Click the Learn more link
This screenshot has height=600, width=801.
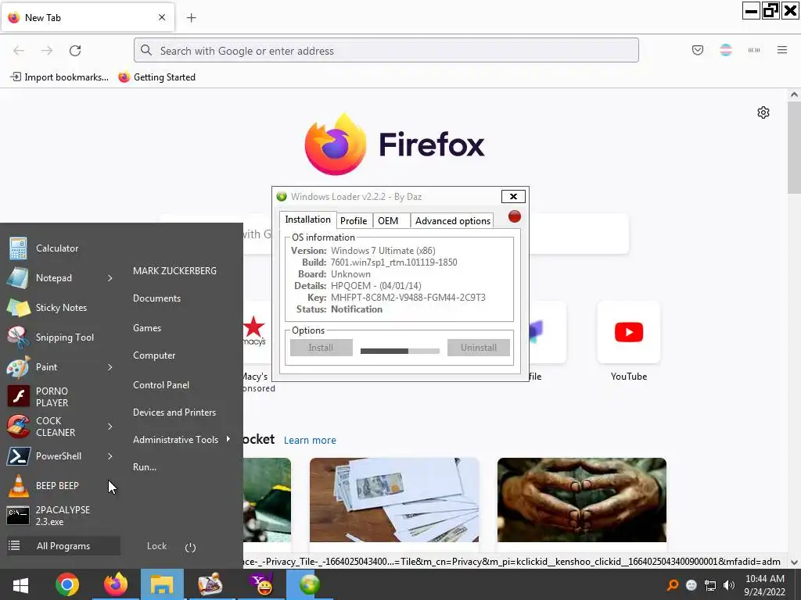310,441
